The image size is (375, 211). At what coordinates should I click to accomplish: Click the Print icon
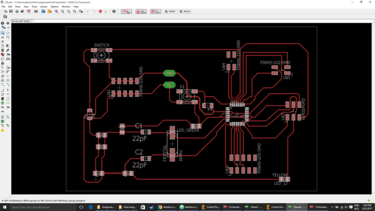17,11
